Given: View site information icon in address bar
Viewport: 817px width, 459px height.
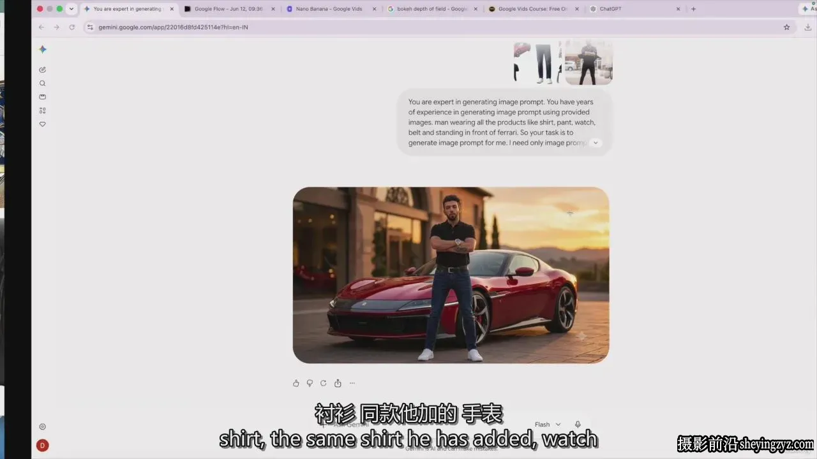Looking at the screenshot, I should pos(90,27).
